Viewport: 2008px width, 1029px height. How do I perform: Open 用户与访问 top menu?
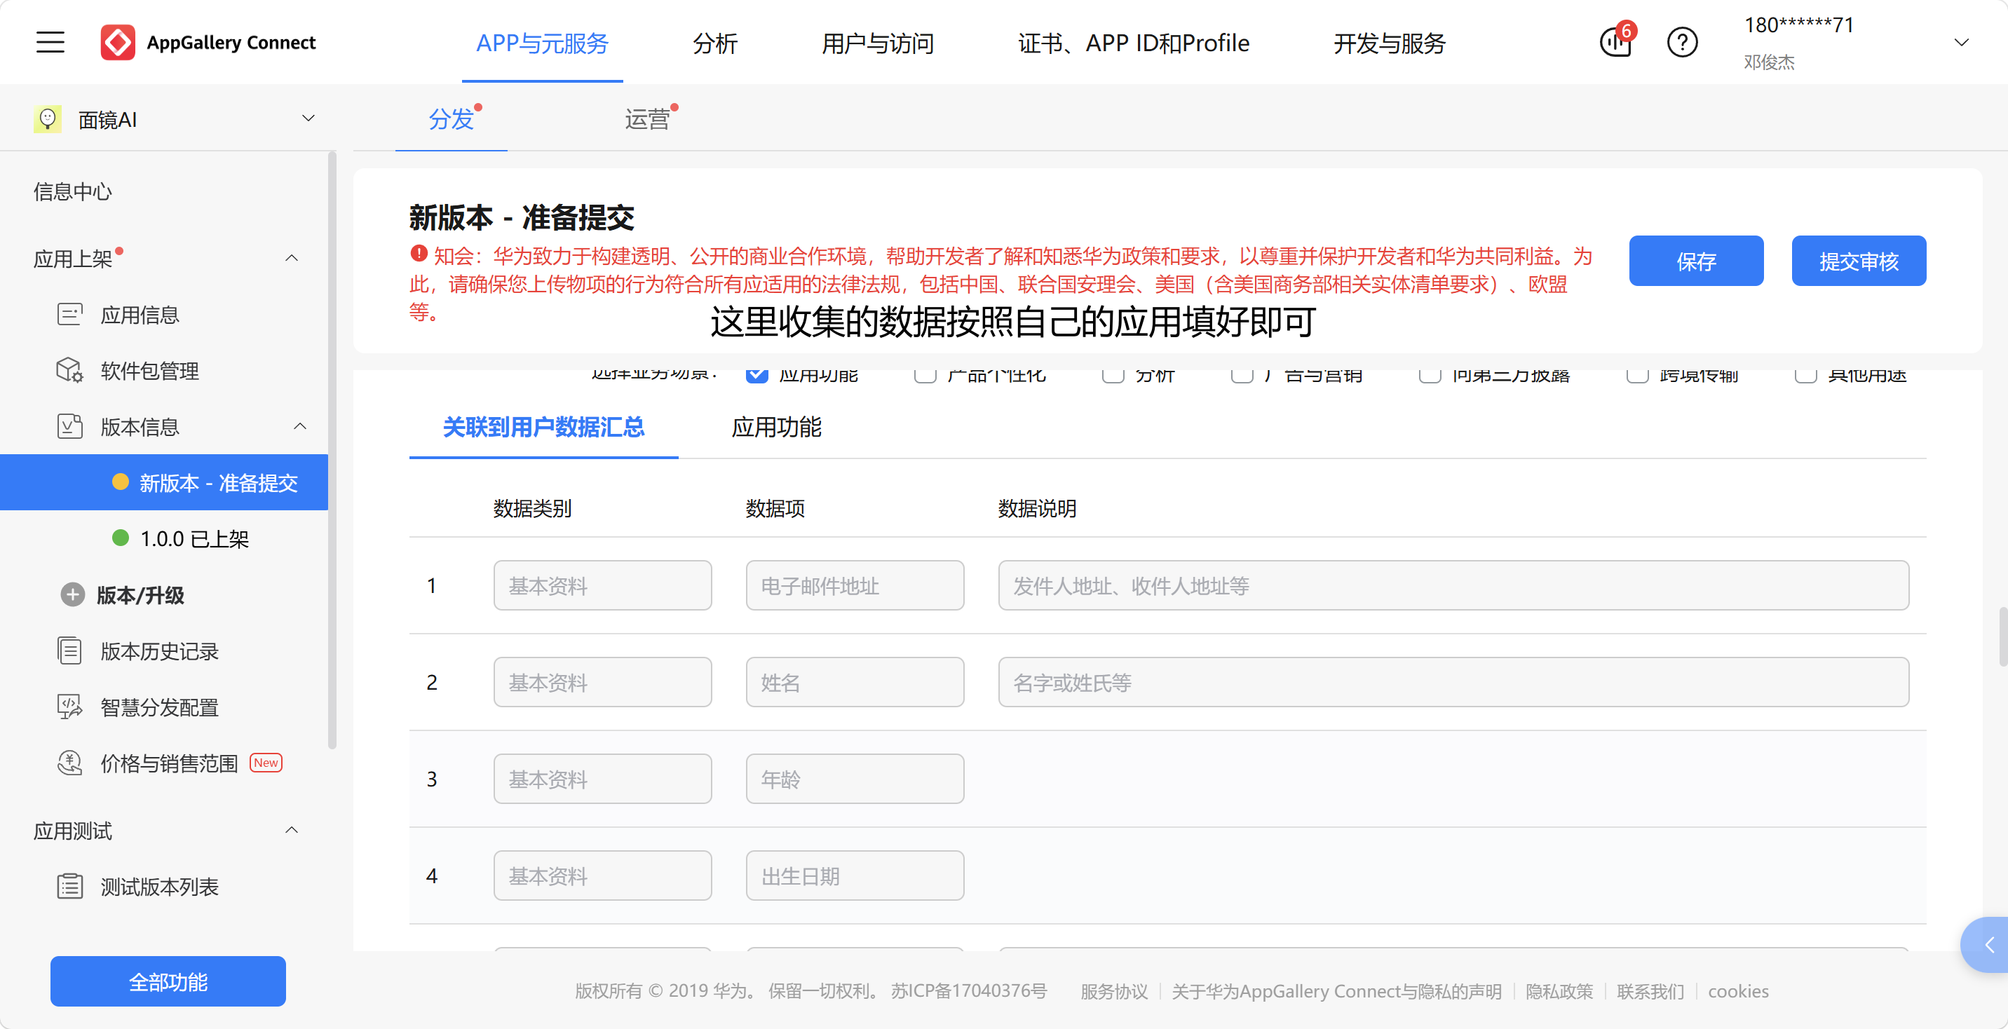click(x=878, y=43)
